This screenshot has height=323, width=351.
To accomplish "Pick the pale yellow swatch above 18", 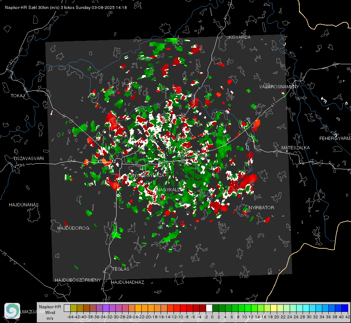I will point(274,308).
